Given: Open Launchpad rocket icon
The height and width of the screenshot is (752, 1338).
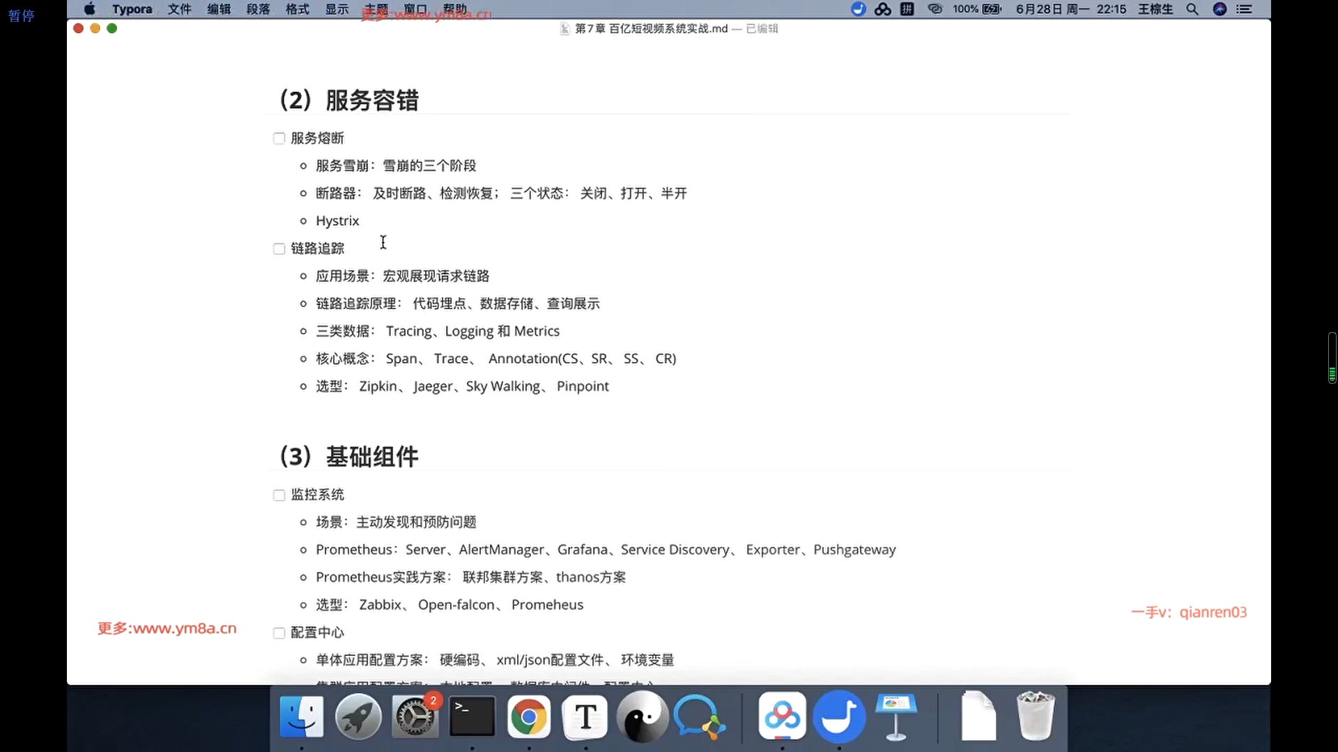Looking at the screenshot, I should pyautogui.click(x=358, y=717).
